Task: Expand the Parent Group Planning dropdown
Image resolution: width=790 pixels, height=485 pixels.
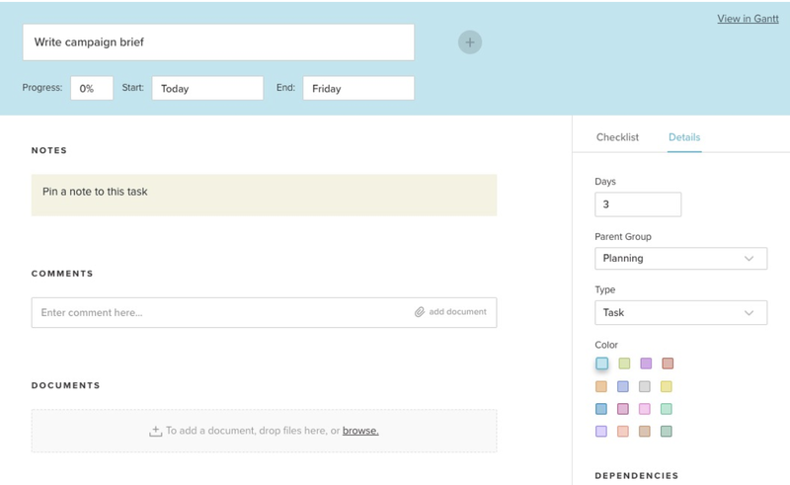Action: pos(680,258)
